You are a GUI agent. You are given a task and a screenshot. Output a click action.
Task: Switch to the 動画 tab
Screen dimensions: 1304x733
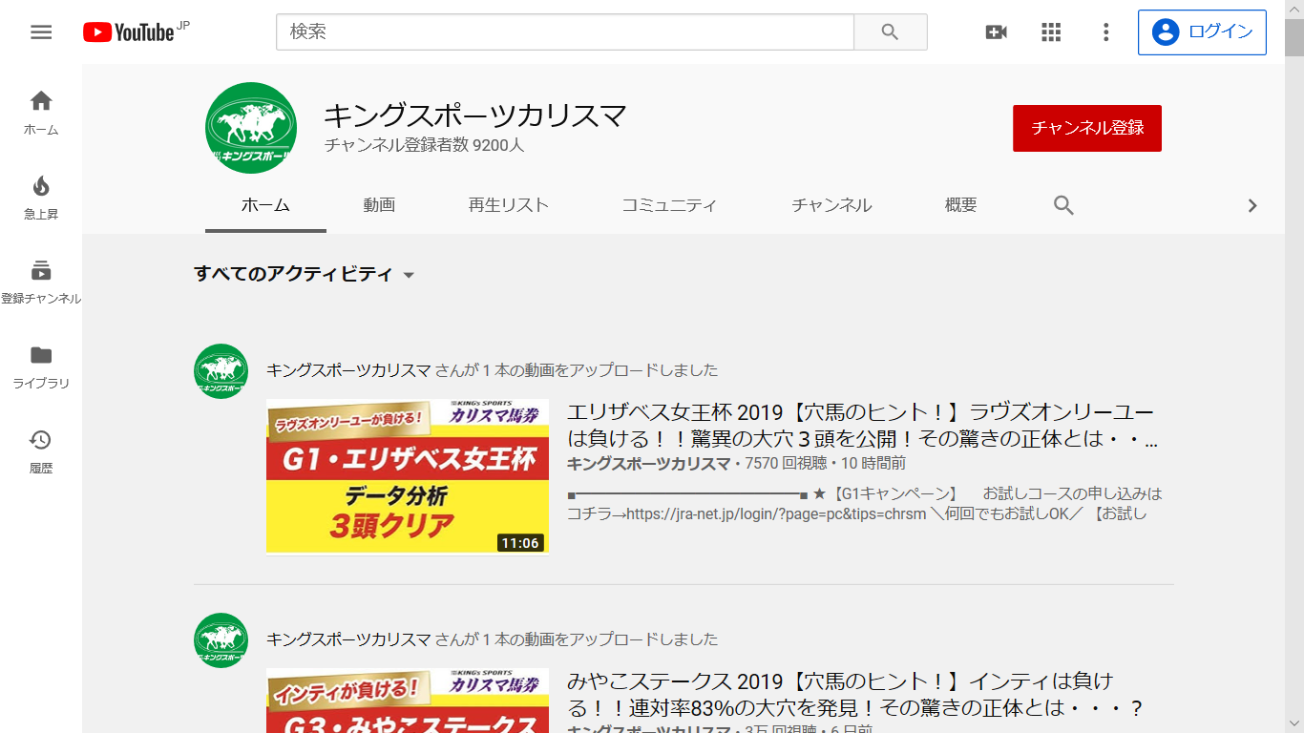point(379,205)
